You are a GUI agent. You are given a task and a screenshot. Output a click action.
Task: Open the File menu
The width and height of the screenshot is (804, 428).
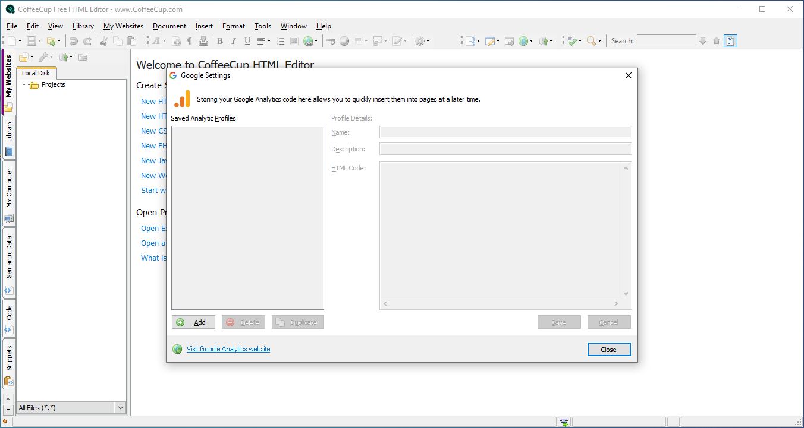[12, 26]
